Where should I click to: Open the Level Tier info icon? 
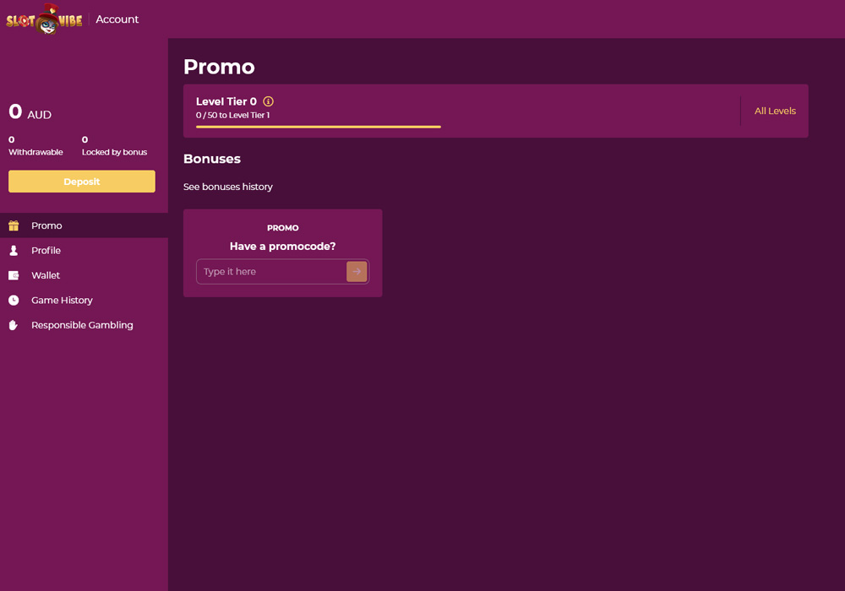268,101
